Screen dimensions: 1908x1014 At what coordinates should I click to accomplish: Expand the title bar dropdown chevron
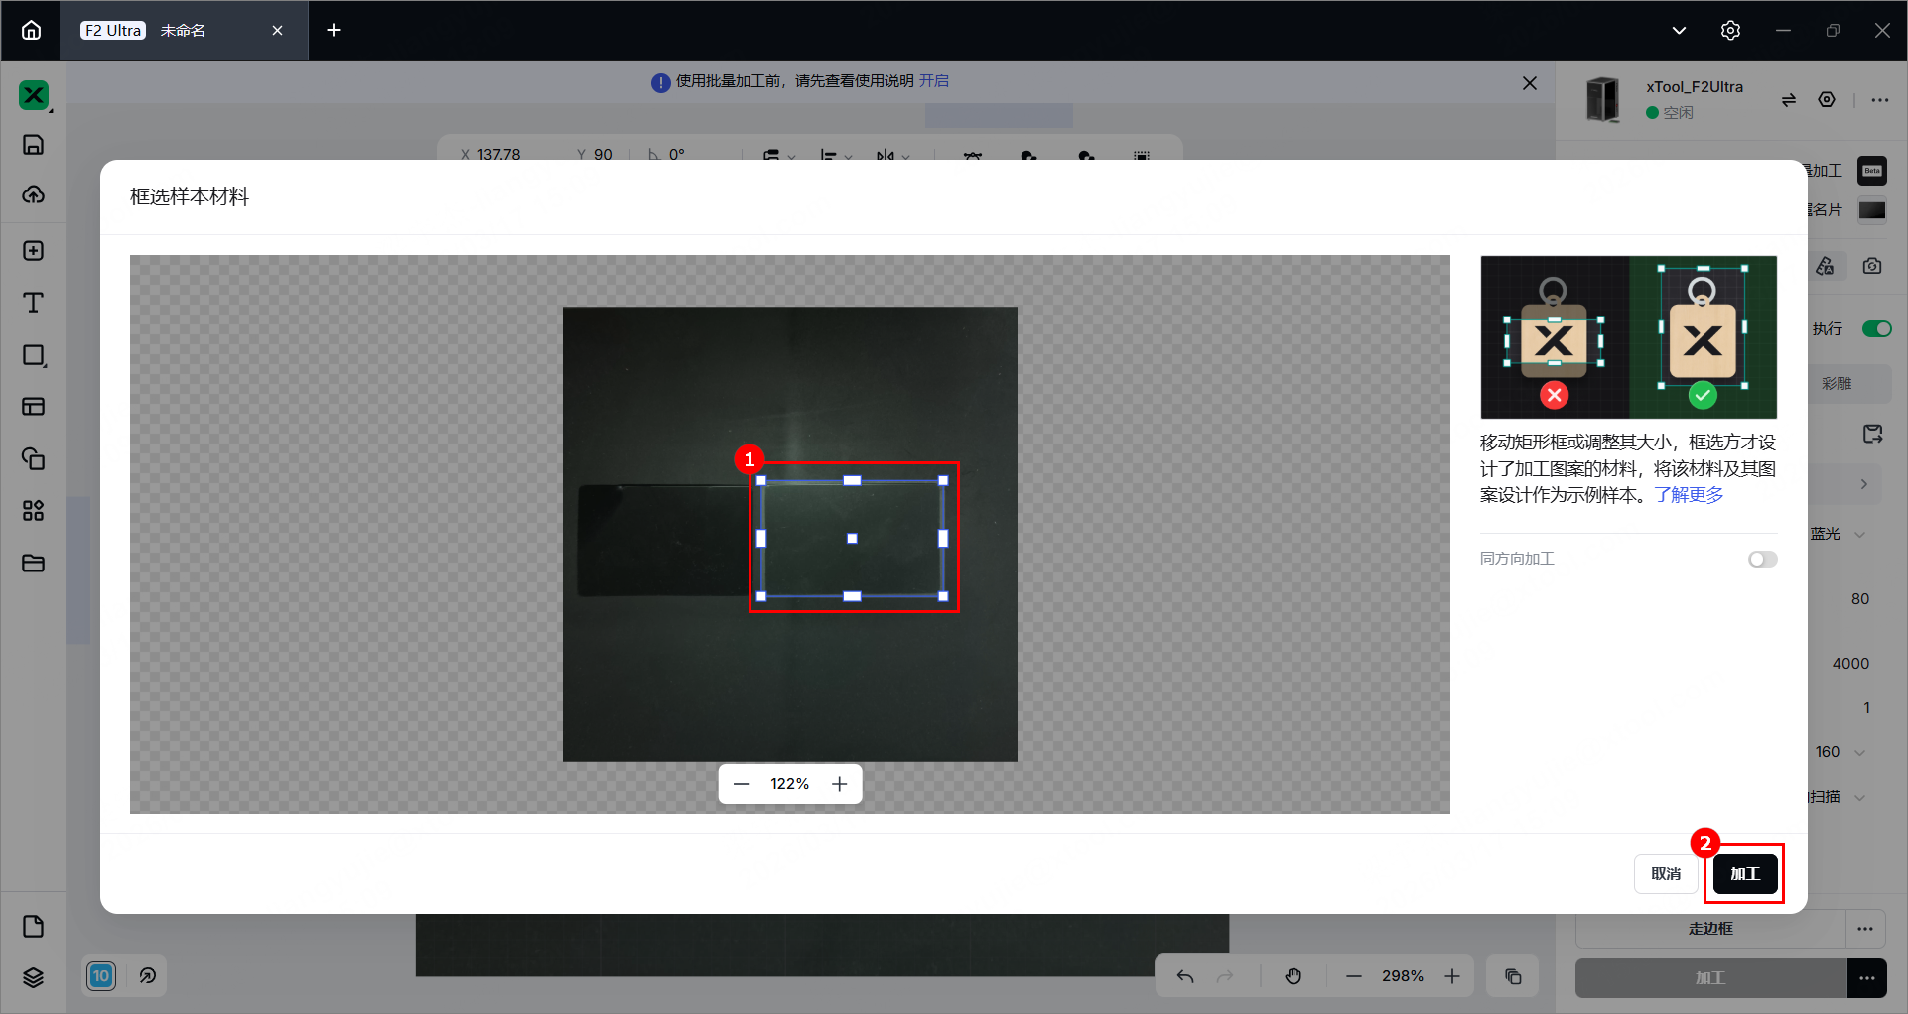1679,30
